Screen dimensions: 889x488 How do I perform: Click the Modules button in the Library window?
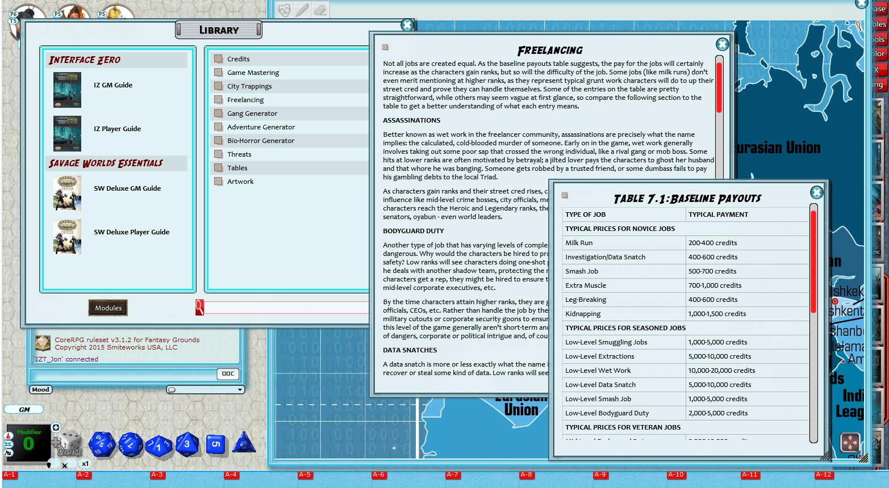click(x=107, y=307)
